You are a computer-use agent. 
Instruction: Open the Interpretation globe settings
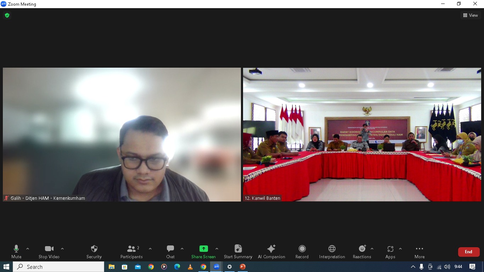coord(332,251)
